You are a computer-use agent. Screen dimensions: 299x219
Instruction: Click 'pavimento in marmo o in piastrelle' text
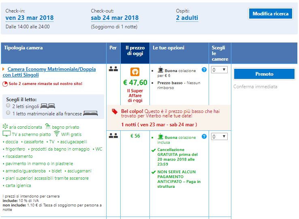point(39,164)
